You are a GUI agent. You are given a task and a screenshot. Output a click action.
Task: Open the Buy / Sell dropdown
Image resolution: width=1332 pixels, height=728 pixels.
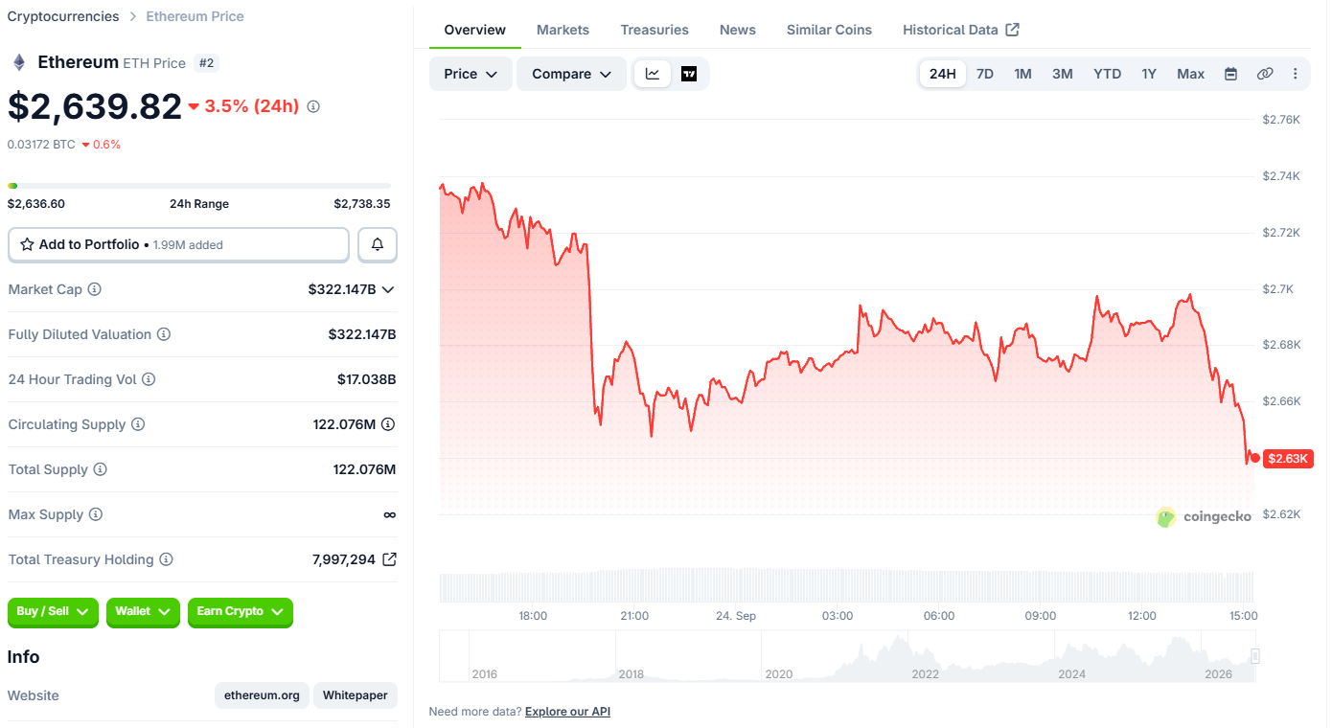point(53,611)
